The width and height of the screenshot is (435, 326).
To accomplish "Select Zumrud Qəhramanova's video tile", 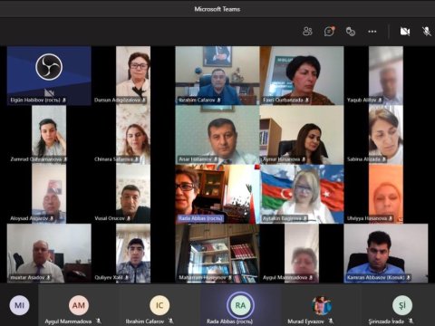I will click(49, 135).
